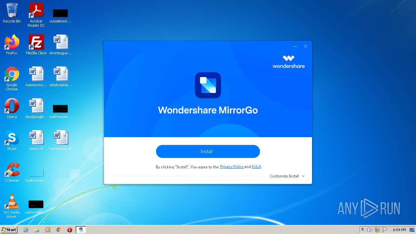Click Show desktop button in taskbar
This screenshot has height=234, width=416.
pos(412,230)
